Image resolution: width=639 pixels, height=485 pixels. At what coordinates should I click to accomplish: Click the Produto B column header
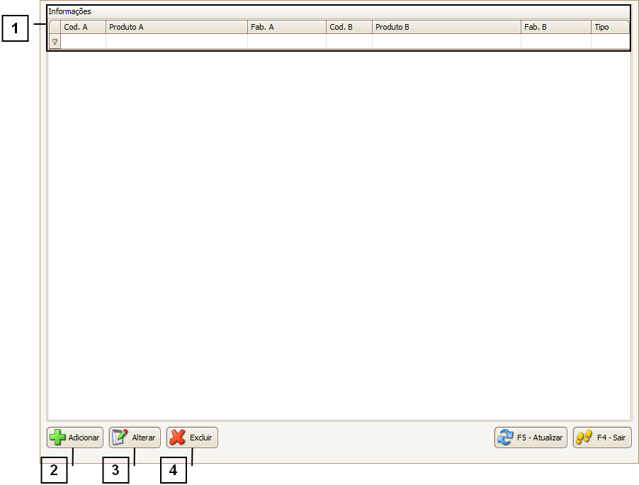tap(446, 27)
